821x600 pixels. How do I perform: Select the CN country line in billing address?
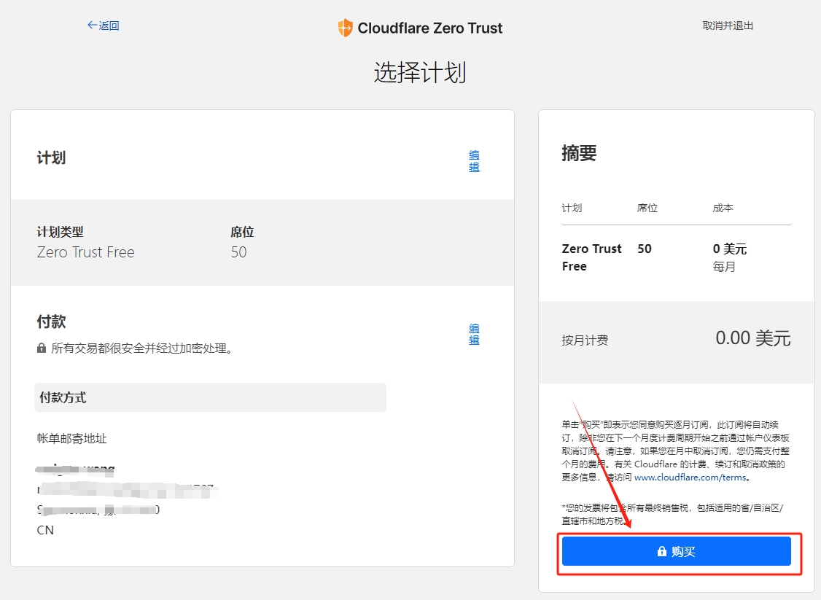tap(45, 530)
